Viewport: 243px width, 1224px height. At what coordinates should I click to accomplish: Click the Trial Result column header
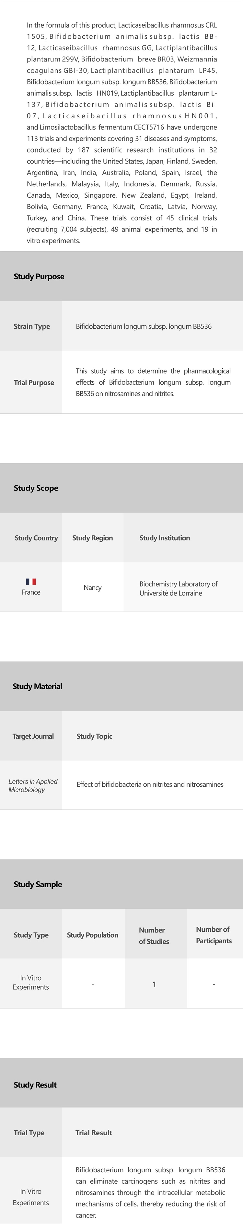tap(94, 1133)
